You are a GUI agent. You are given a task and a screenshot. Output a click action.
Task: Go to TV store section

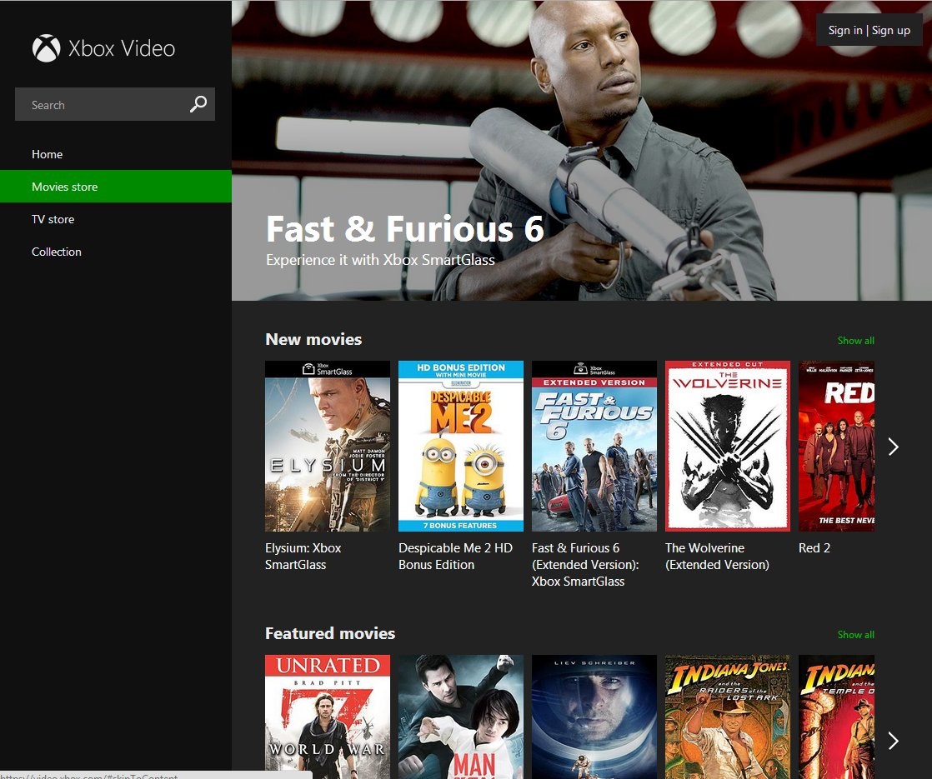click(53, 219)
